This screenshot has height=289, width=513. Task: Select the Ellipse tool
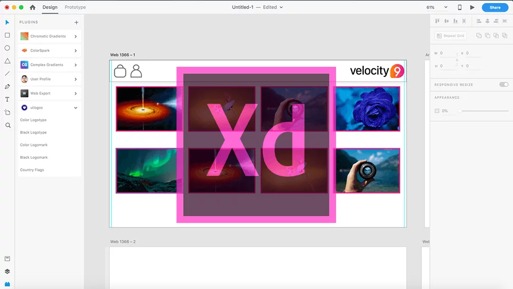coord(7,48)
